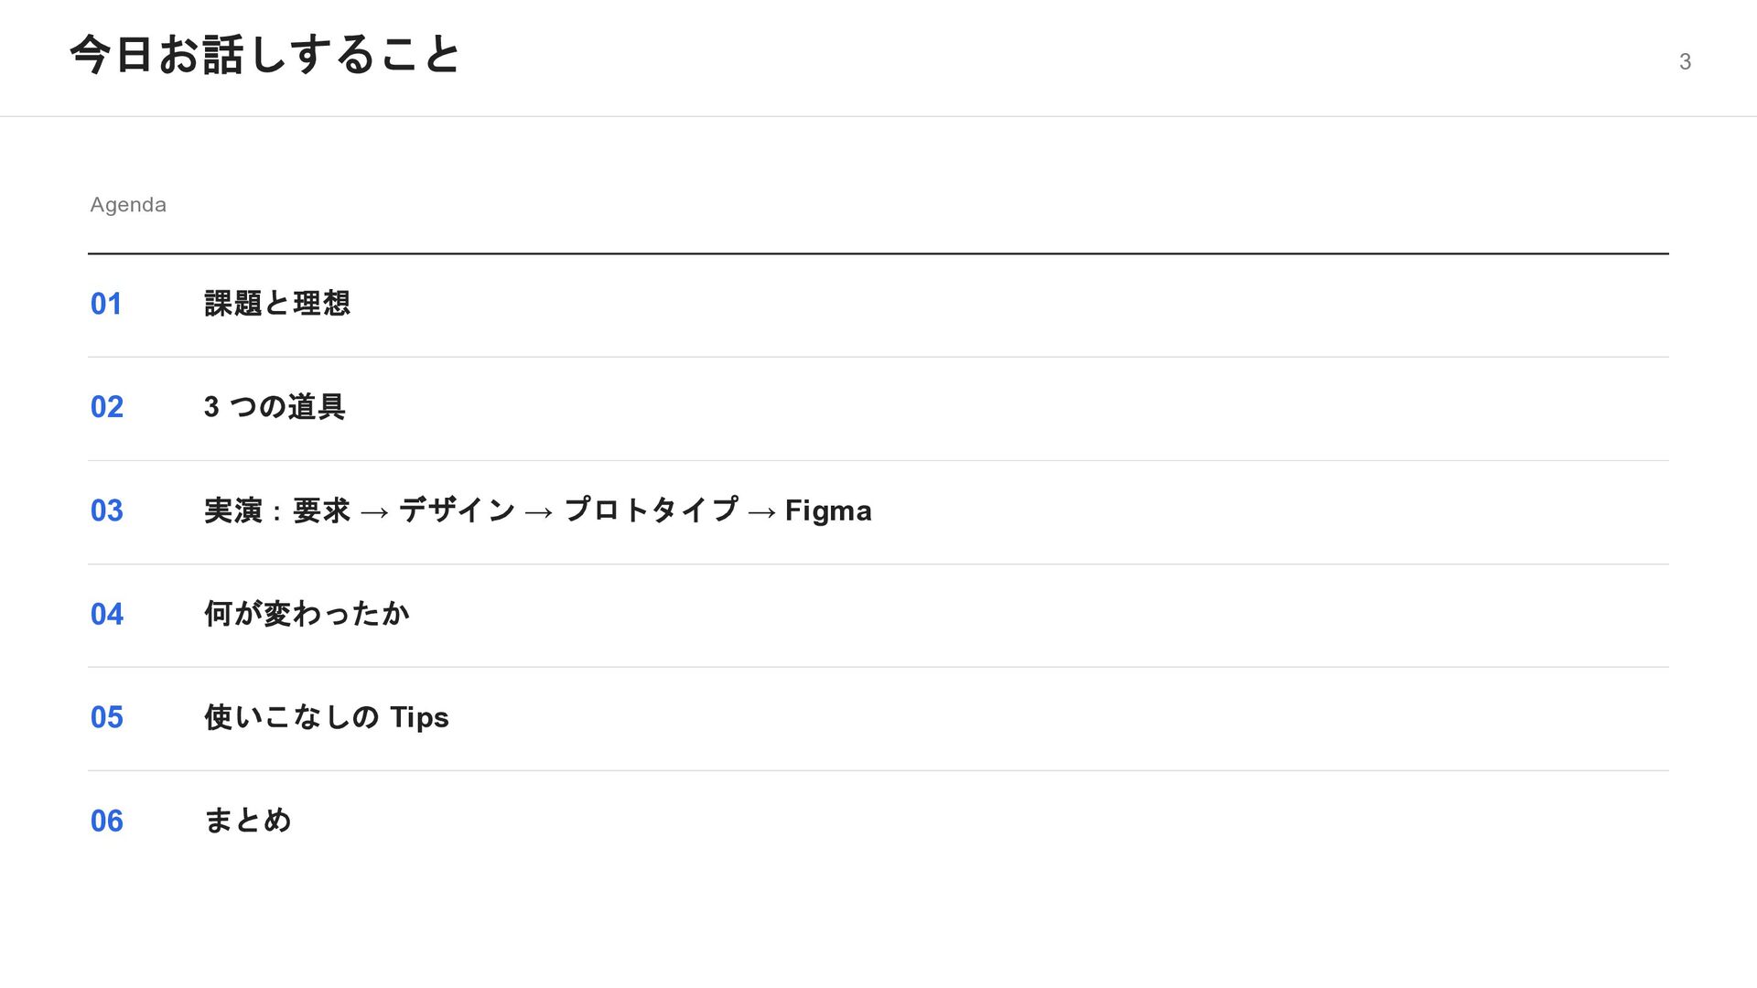The image size is (1757, 988).
Task: Select the Agenda label text
Action: point(128,205)
